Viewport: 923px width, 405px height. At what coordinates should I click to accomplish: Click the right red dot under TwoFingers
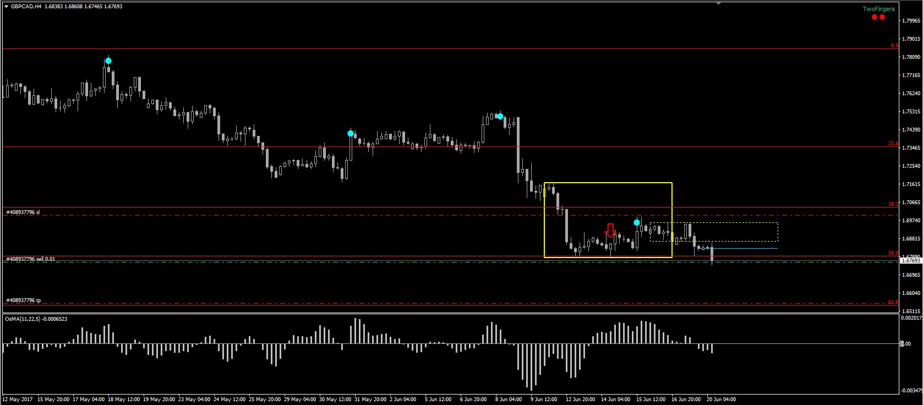click(882, 17)
